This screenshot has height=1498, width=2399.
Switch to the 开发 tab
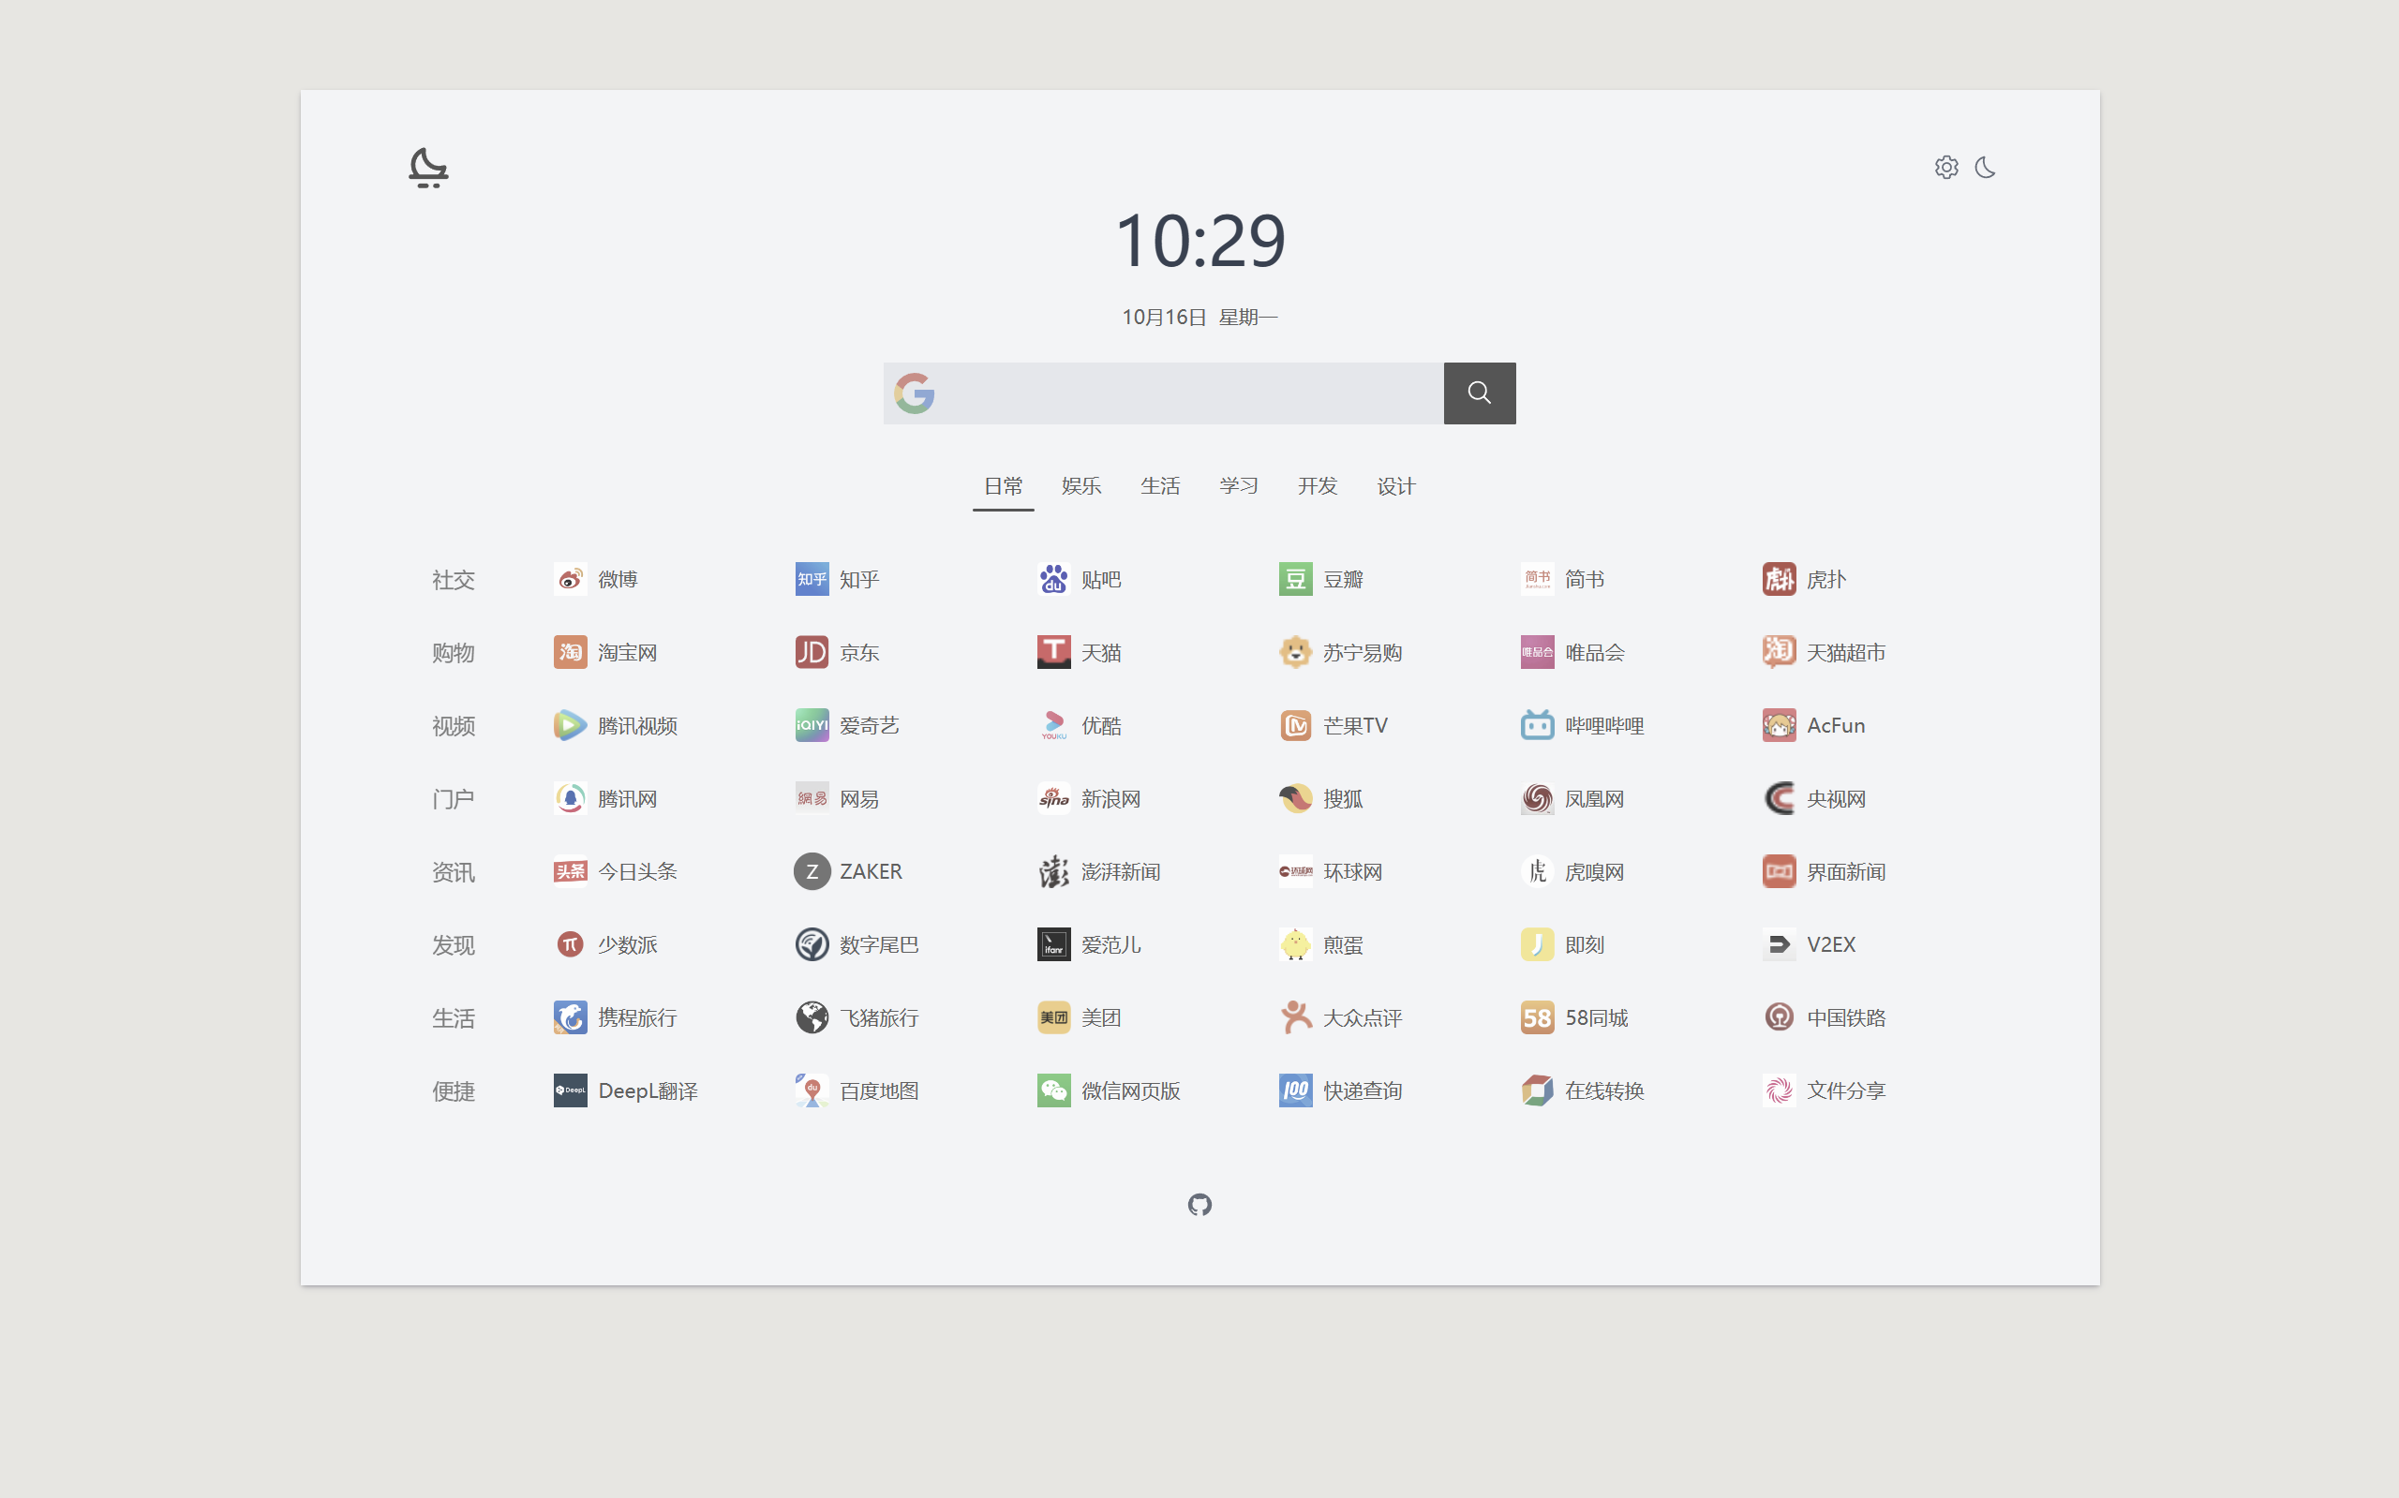pos(1317,486)
